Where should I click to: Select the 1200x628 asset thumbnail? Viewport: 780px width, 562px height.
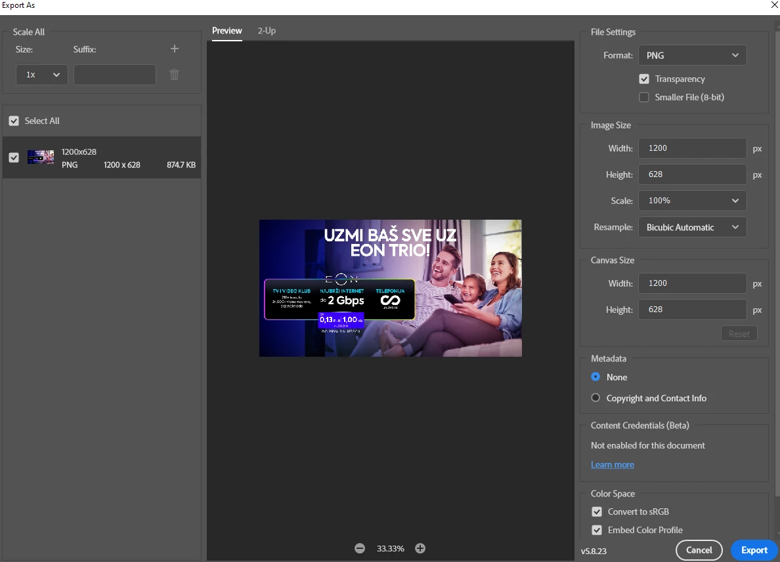41,157
